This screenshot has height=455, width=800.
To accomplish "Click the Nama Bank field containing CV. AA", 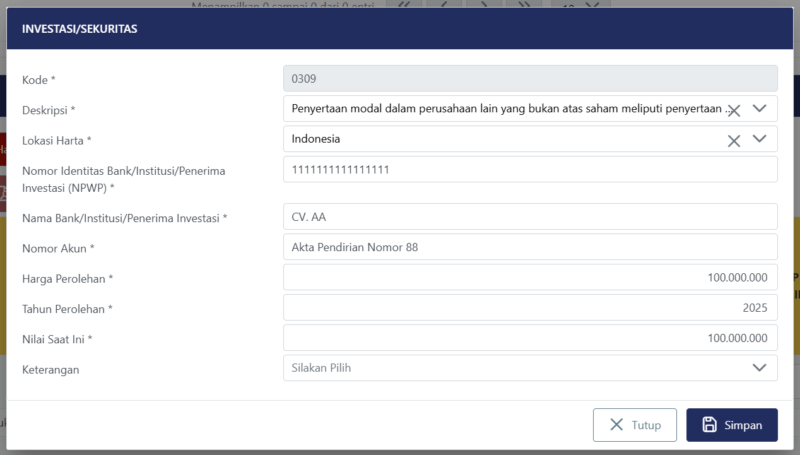I will click(530, 216).
